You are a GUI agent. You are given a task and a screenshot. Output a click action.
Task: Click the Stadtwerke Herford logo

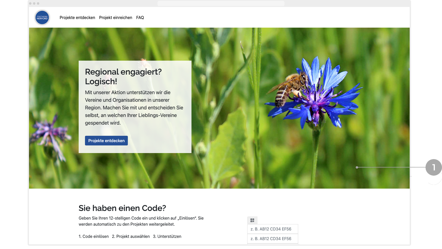coord(42,17)
